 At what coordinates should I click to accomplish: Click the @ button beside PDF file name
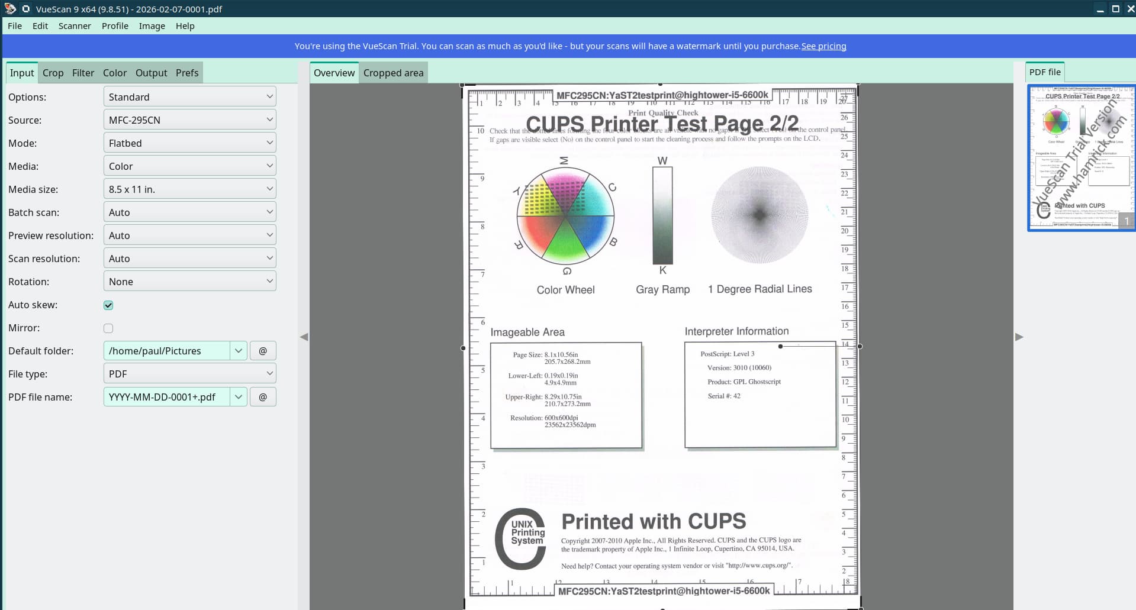263,397
